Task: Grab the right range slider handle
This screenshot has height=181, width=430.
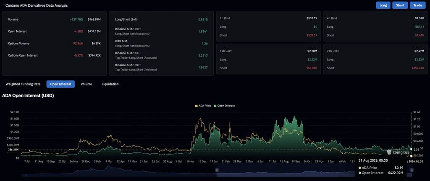Action: point(411,170)
